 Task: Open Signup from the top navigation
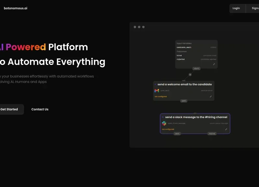(255, 8)
